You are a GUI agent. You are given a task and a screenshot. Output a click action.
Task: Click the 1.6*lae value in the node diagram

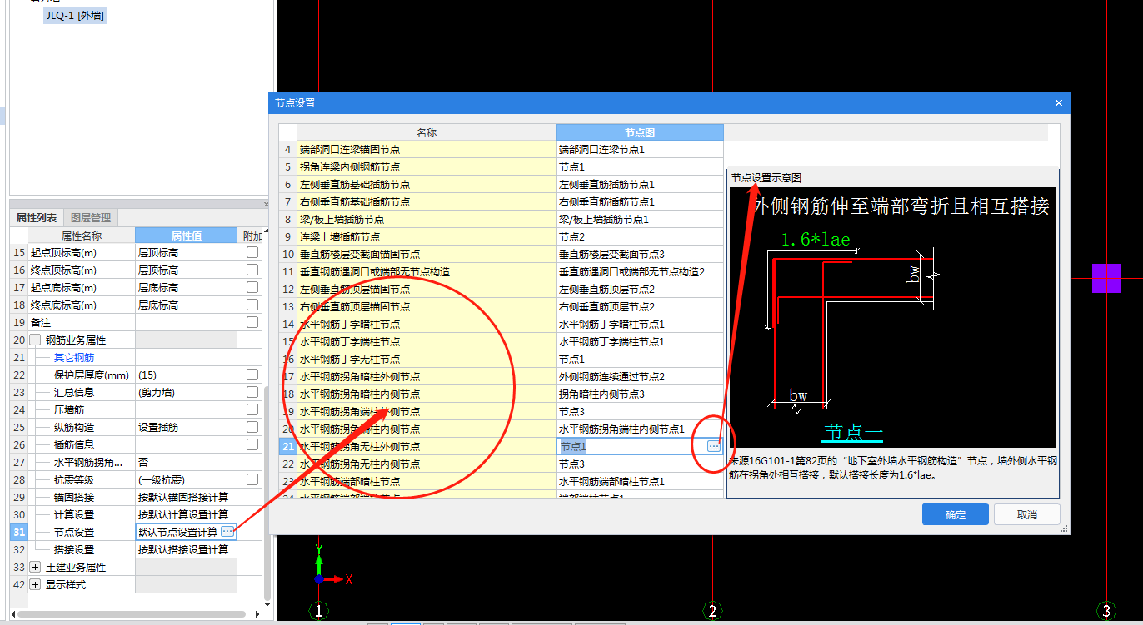tap(816, 240)
